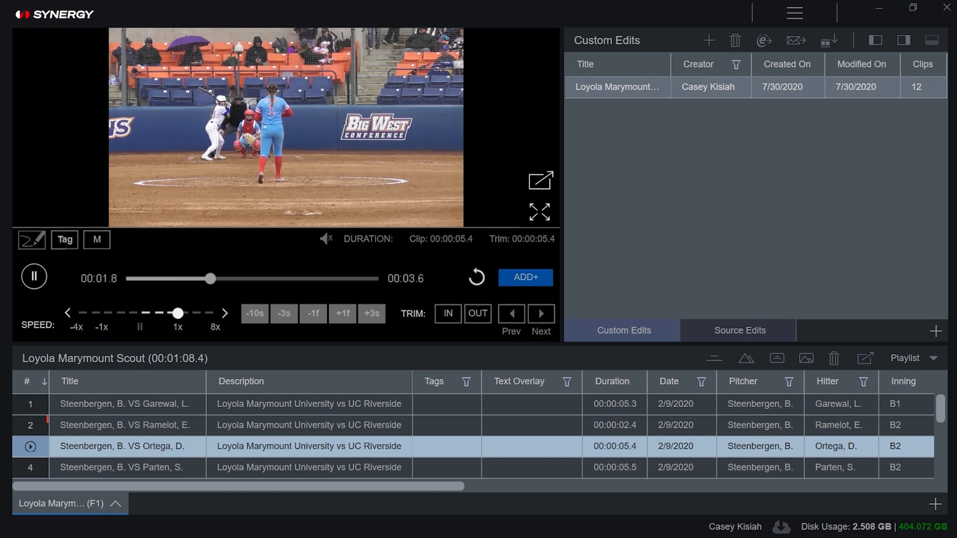Pop out video to separate window
This screenshot has height=538, width=957.
click(x=540, y=181)
